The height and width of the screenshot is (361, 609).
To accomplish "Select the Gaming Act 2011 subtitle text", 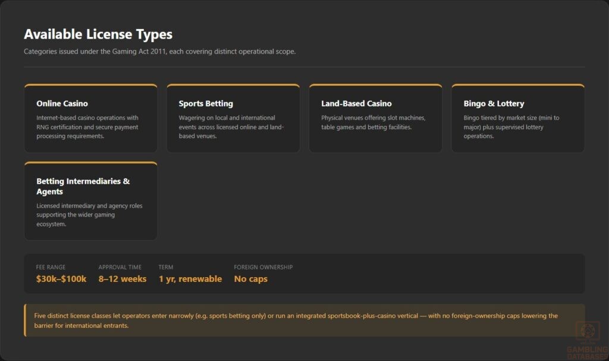I will coord(159,51).
